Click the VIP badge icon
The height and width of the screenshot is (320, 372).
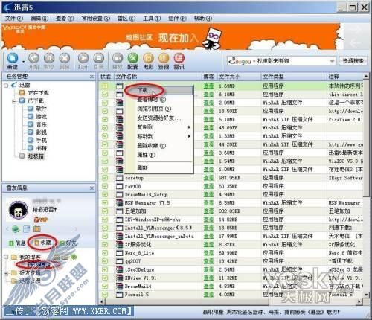click(x=41, y=220)
